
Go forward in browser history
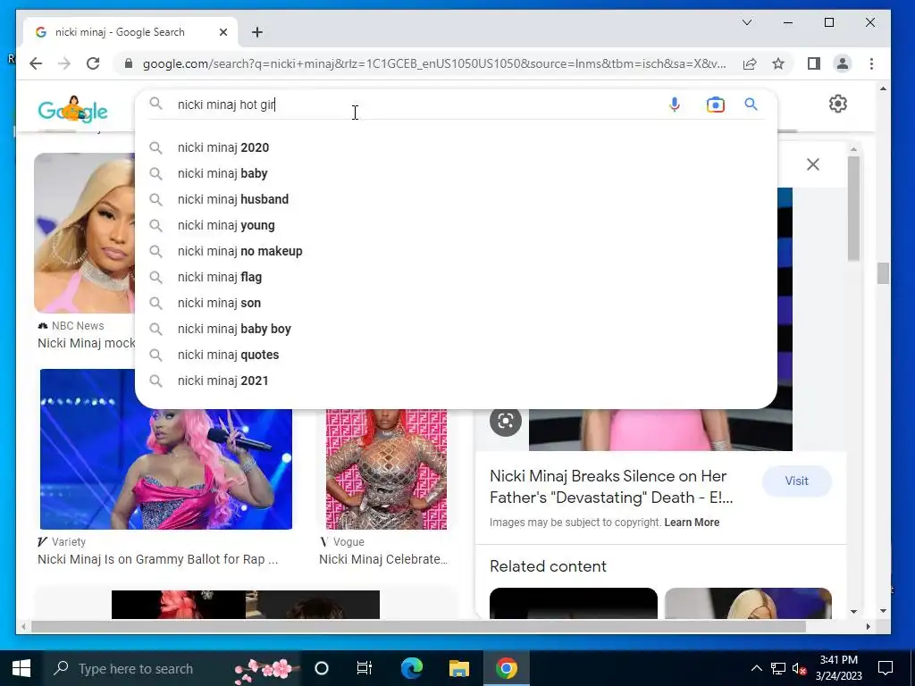[64, 63]
